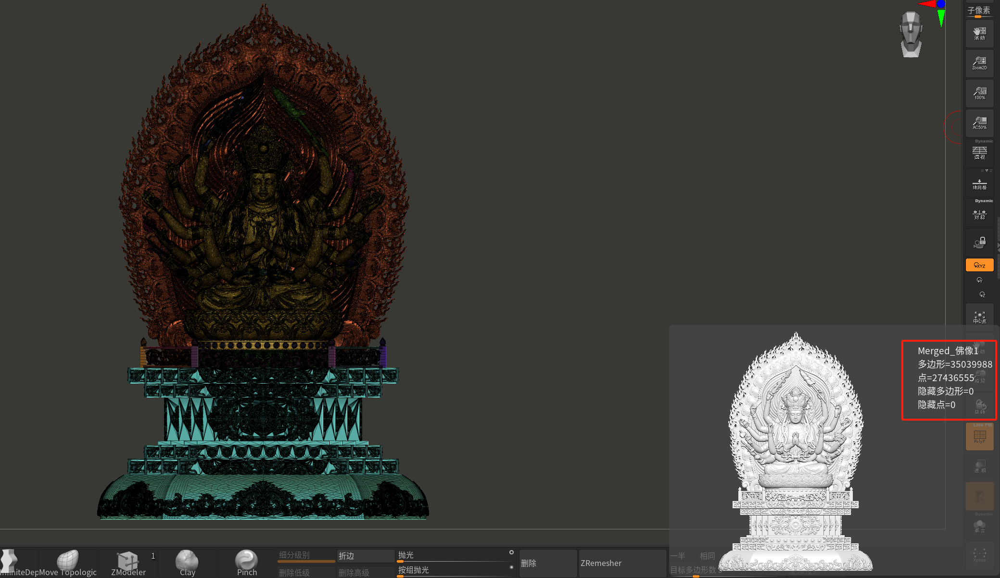Toggle PolyF line fill display
1000x578 pixels.
(x=979, y=437)
